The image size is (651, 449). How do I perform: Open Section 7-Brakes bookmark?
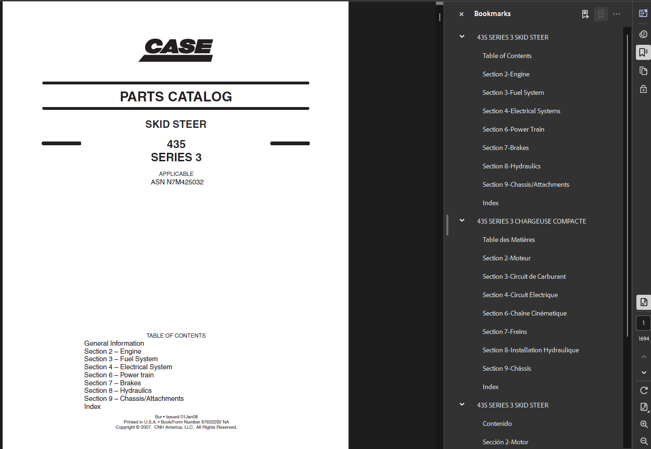click(505, 148)
